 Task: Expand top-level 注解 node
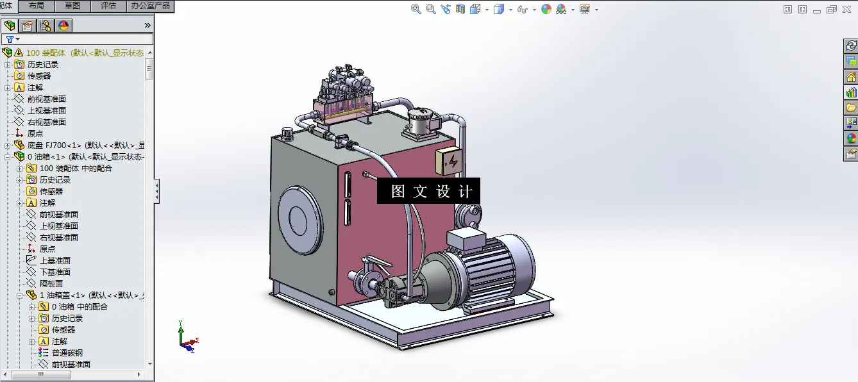click(7, 87)
